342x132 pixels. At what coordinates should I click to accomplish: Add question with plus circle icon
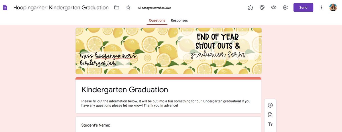270,105
